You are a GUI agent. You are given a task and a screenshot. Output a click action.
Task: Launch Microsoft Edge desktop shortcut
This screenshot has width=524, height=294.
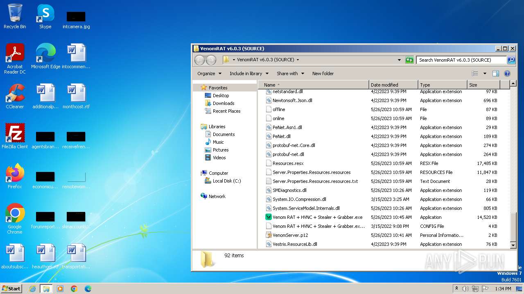tap(45, 56)
